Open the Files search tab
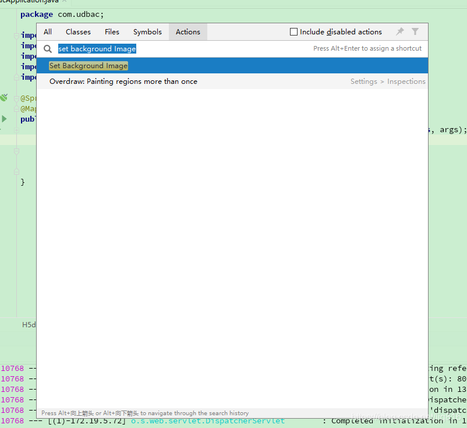The width and height of the screenshot is (467, 428). [112, 31]
